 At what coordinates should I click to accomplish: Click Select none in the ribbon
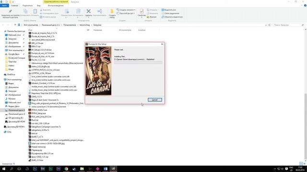pos(170,13)
